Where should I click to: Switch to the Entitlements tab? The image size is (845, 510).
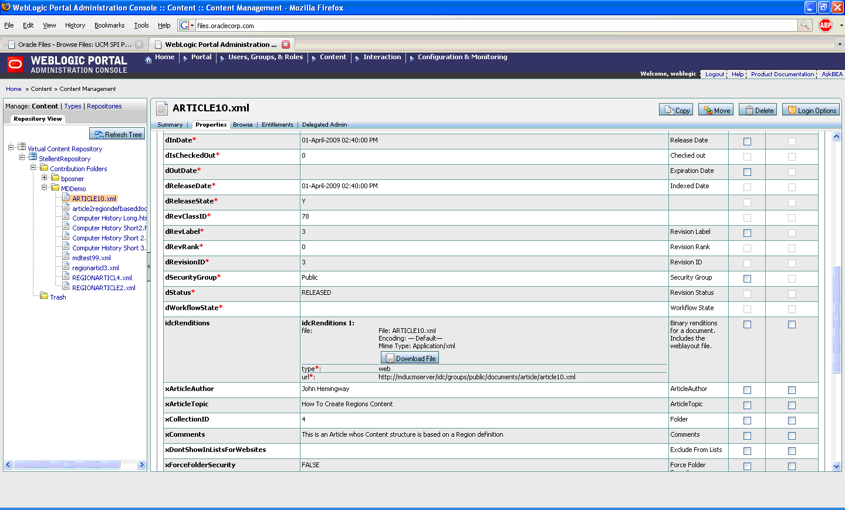(x=277, y=124)
